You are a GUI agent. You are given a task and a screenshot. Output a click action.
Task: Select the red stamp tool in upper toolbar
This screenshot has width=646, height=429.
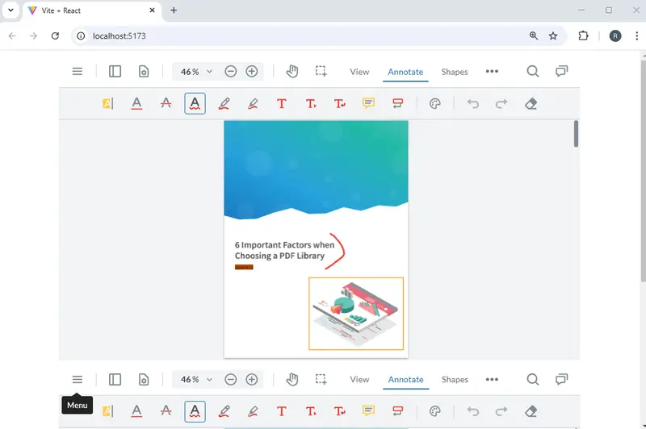tap(397, 104)
